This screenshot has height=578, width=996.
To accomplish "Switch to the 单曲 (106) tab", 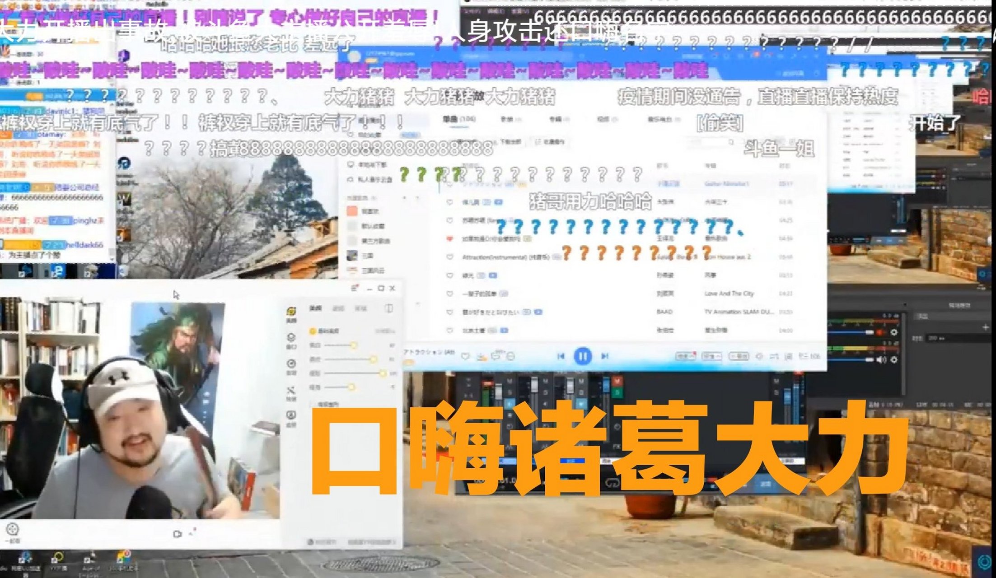I will [x=459, y=119].
